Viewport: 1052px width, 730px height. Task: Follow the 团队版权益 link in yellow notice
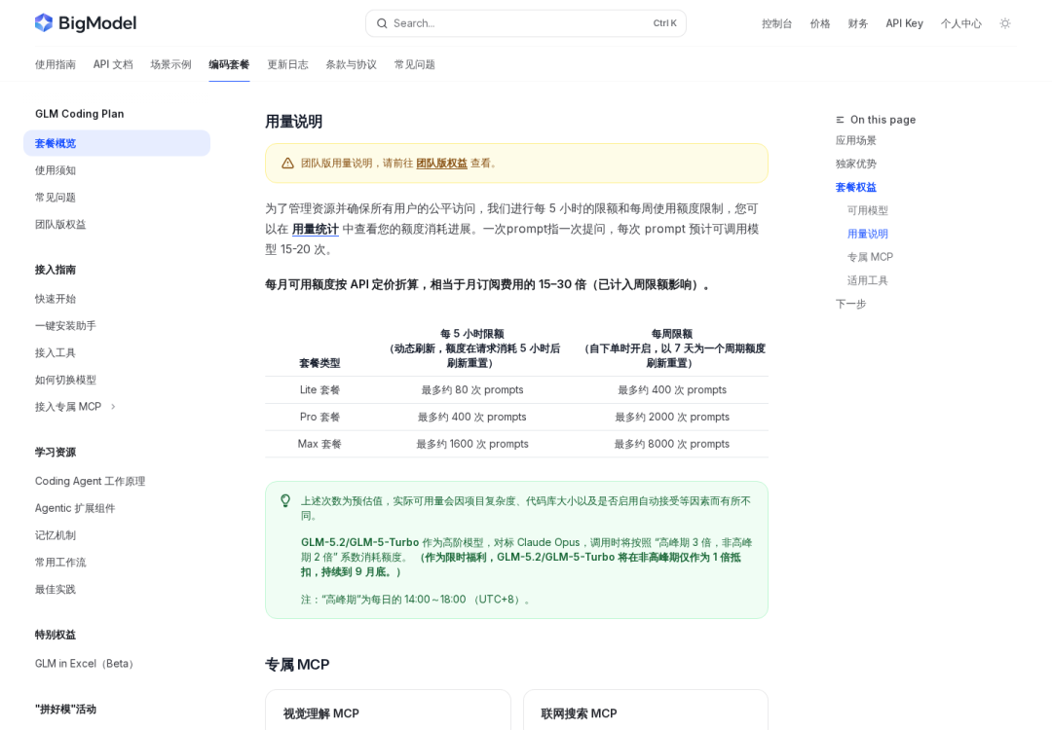441,163
